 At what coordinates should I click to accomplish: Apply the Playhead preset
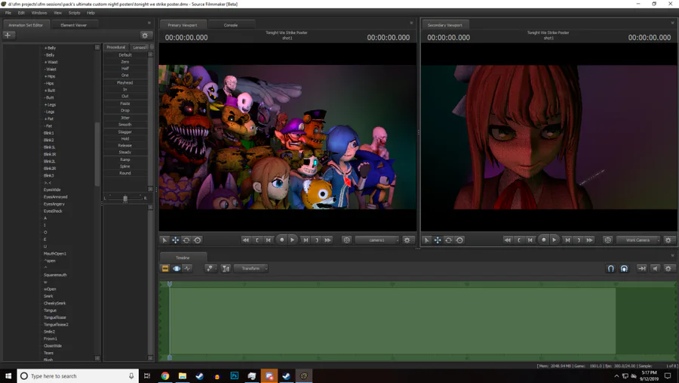click(x=125, y=82)
